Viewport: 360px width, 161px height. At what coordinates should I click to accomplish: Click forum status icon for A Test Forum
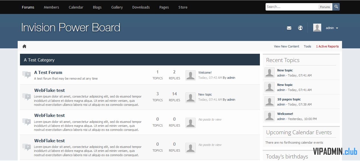tap(27, 75)
